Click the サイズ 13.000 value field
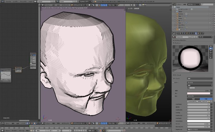The image size is (215, 132). click(x=199, y=124)
